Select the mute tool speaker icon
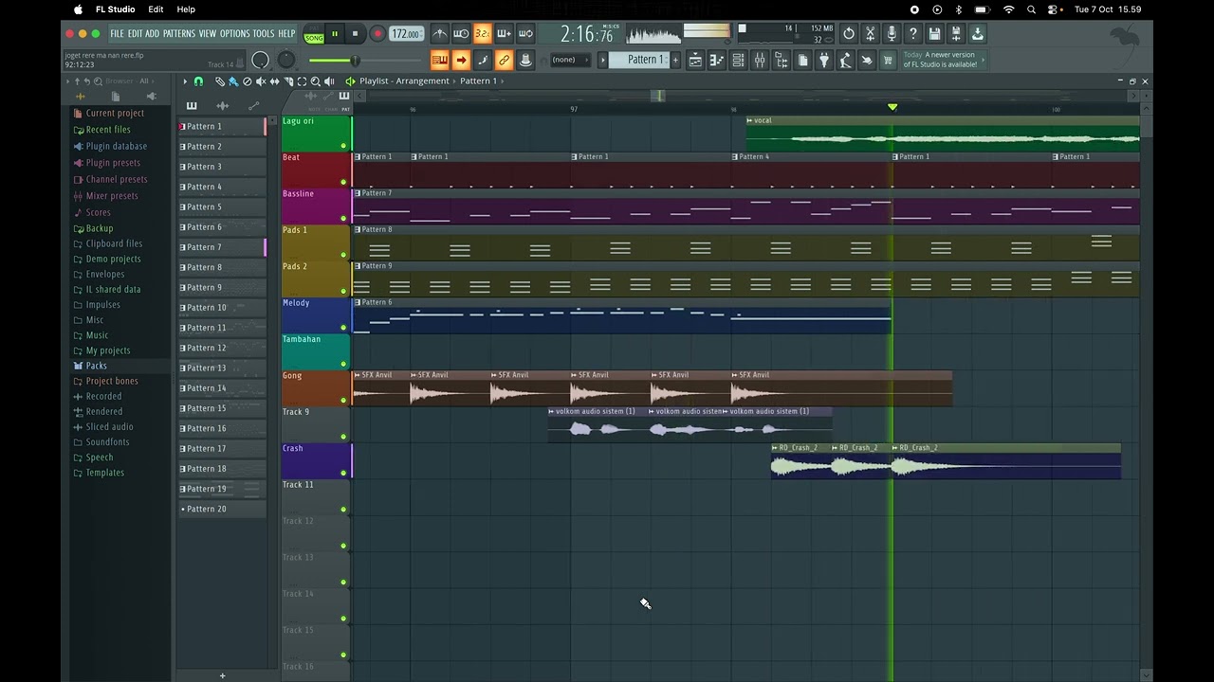This screenshot has width=1214, height=682. coord(261,81)
